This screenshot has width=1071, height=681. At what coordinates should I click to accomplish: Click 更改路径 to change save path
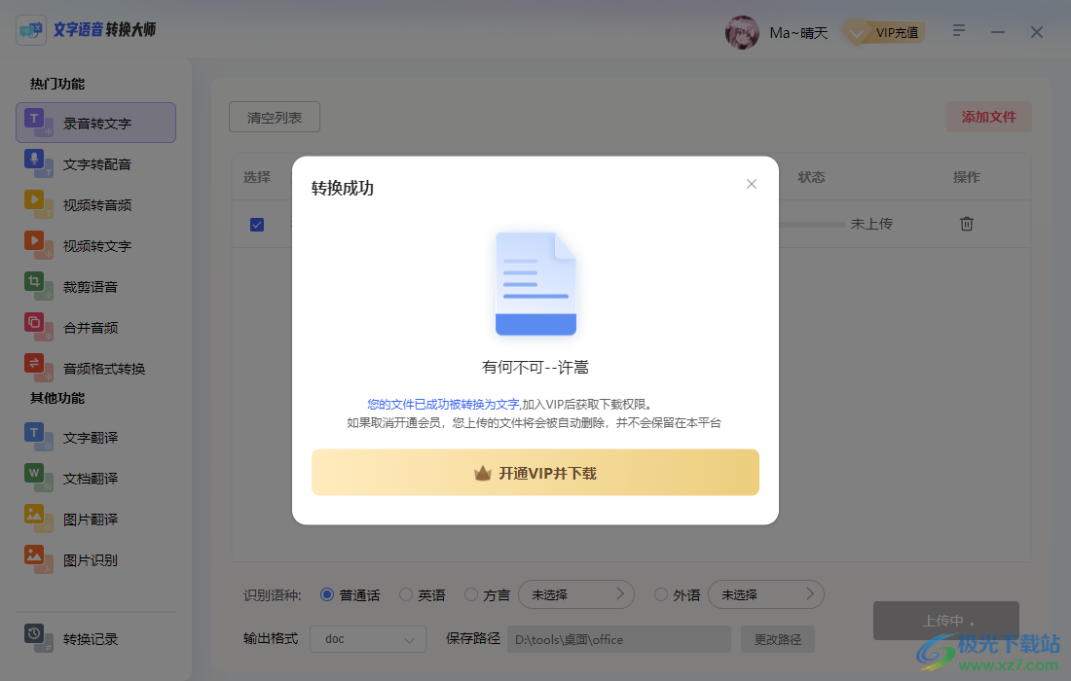(x=777, y=639)
